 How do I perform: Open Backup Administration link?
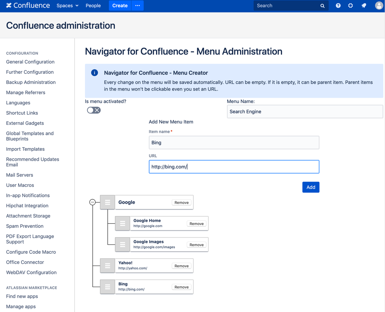coord(31,83)
